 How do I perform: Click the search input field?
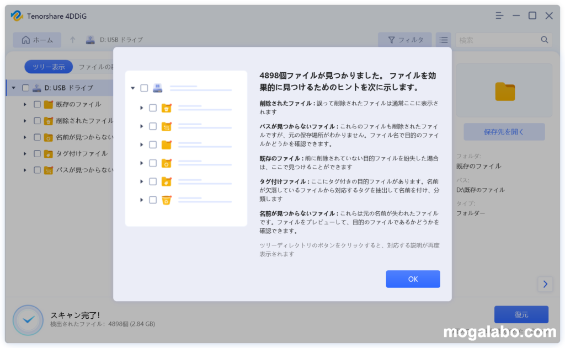tap(497, 40)
